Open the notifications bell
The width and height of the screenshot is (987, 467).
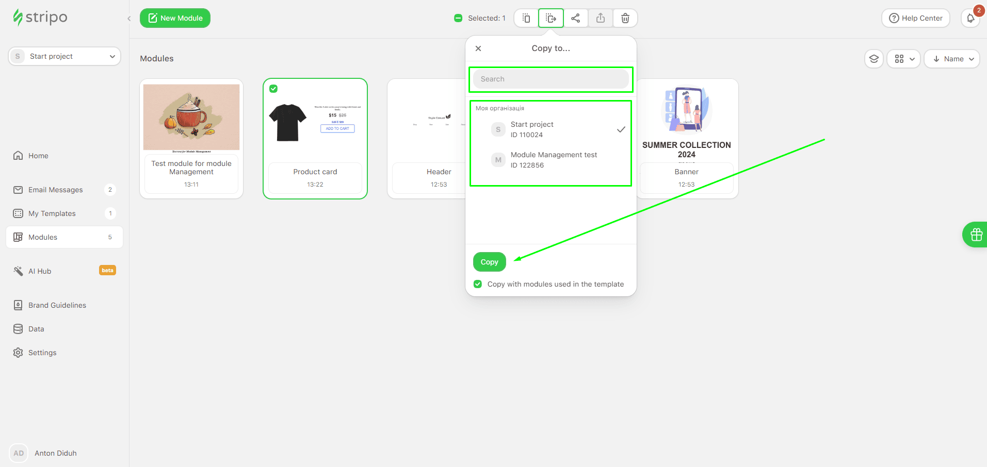[970, 18]
